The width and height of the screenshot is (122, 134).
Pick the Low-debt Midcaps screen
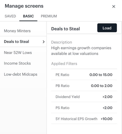coord(23,74)
